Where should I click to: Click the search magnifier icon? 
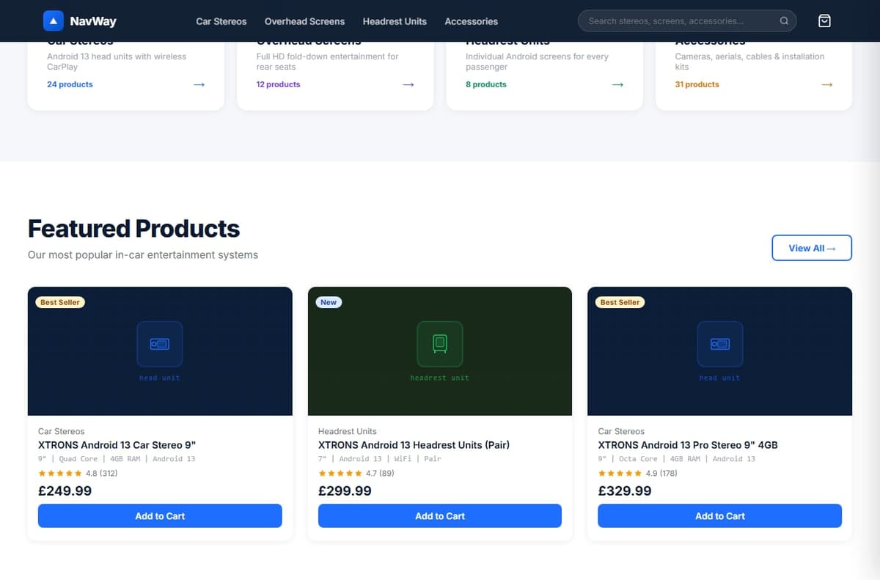[x=784, y=21]
